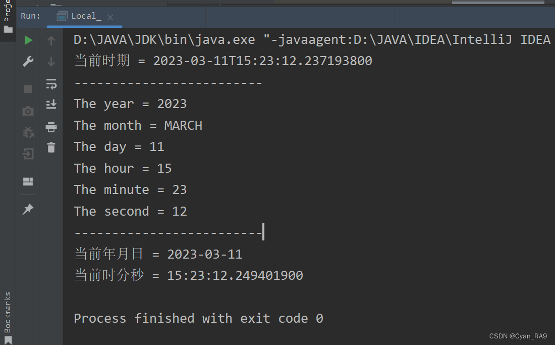
Task: Stop the running process square icon
Action: pos(28,89)
